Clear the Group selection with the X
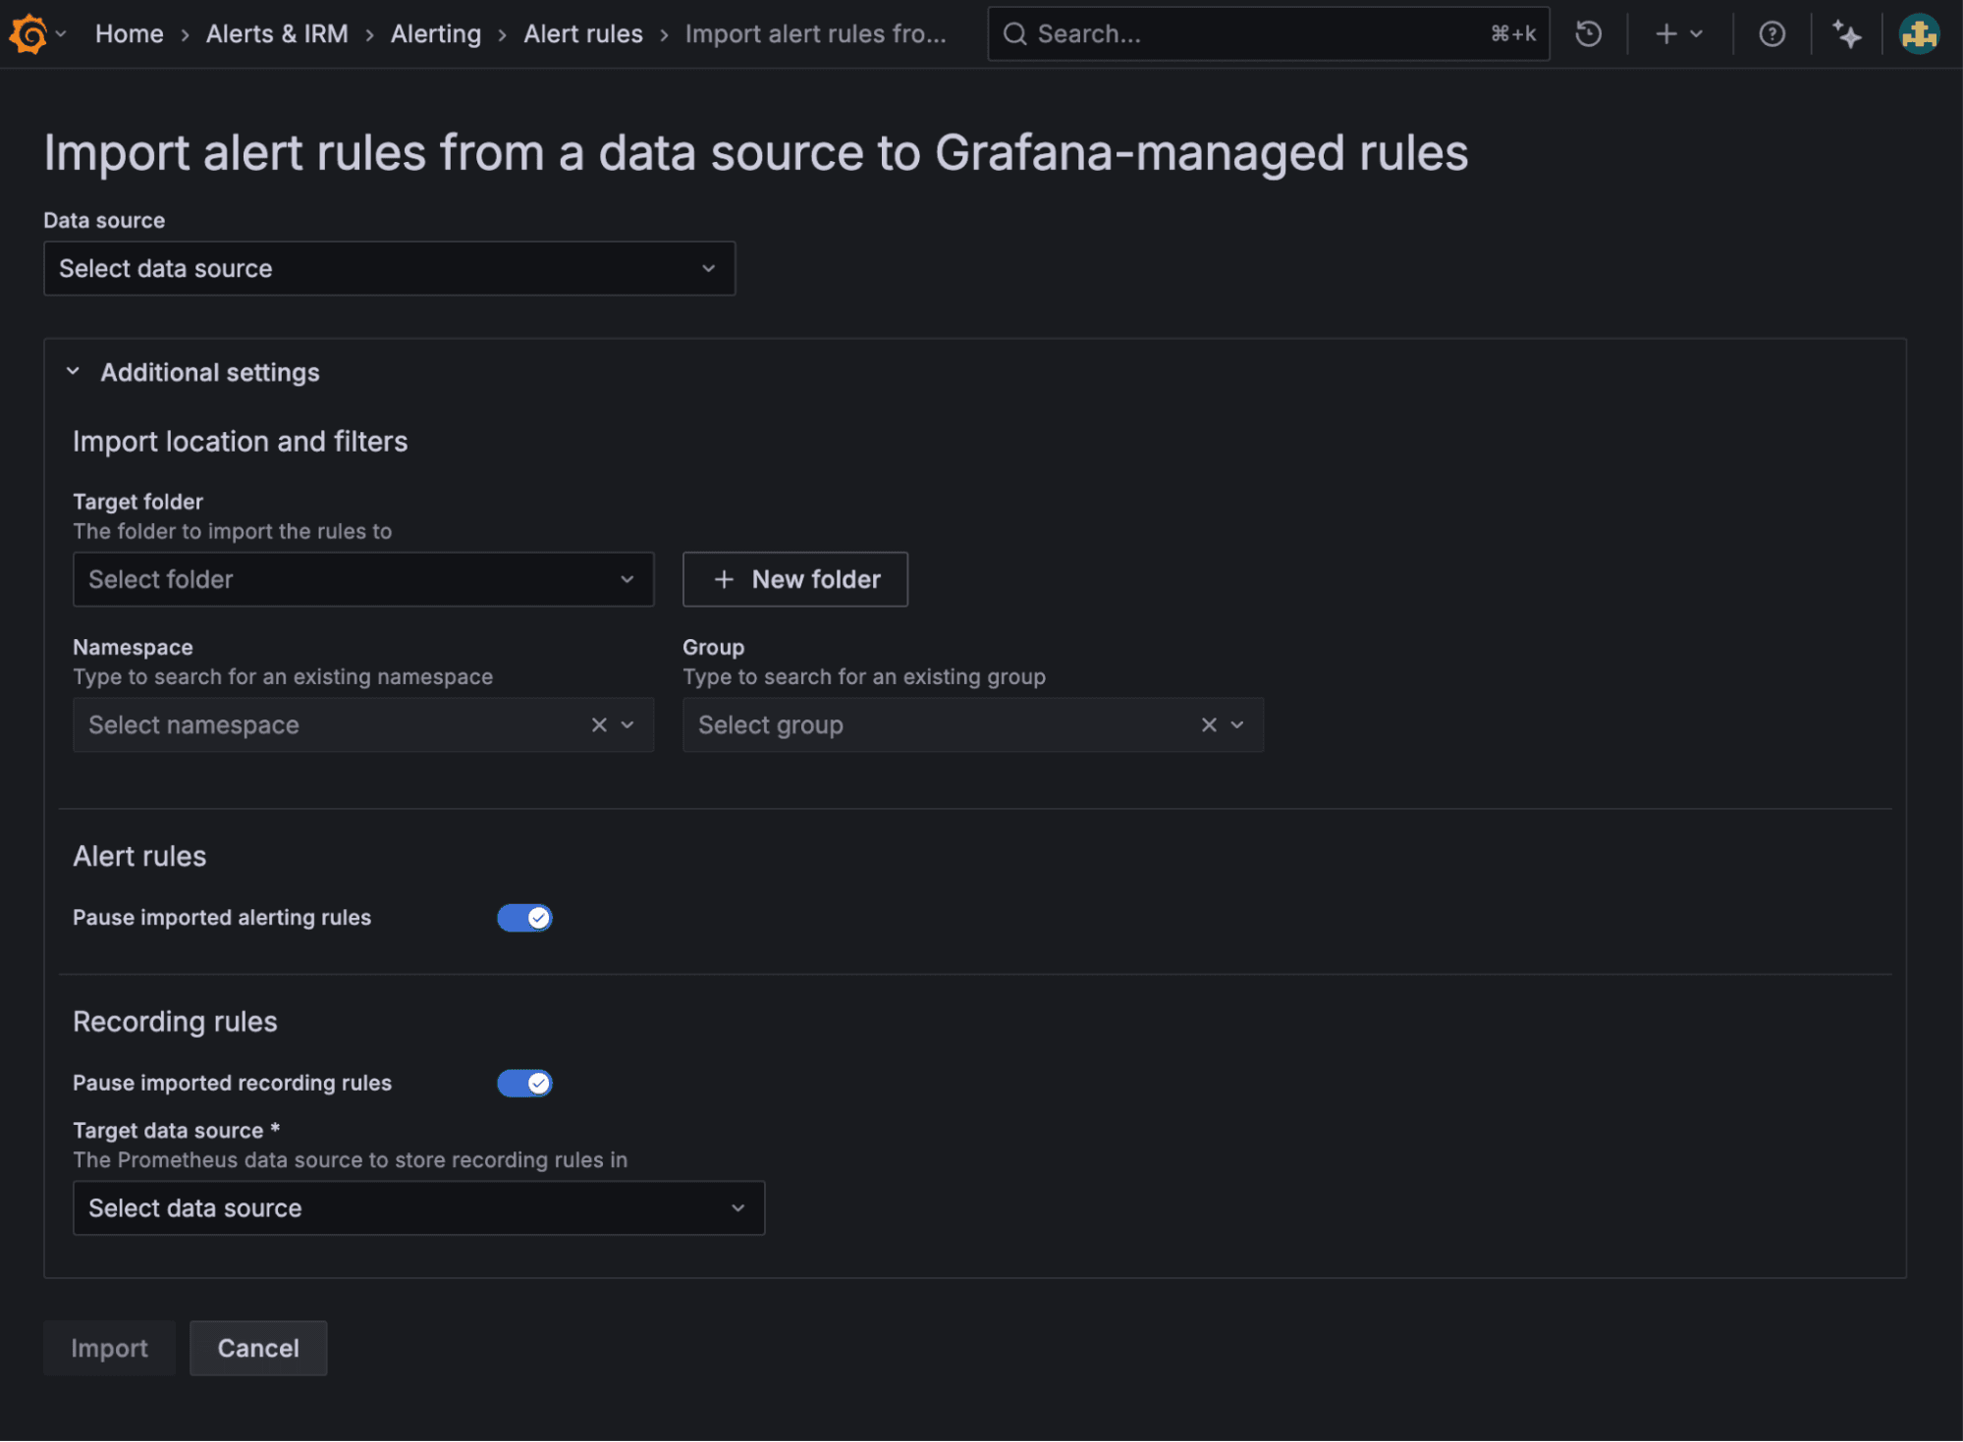This screenshot has width=1963, height=1442. click(x=1208, y=724)
